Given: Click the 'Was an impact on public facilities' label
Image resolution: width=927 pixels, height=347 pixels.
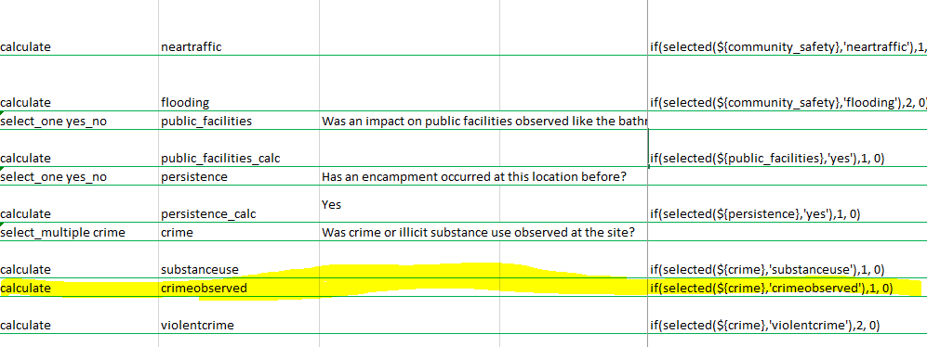Looking at the screenshot, I should [x=484, y=122].
